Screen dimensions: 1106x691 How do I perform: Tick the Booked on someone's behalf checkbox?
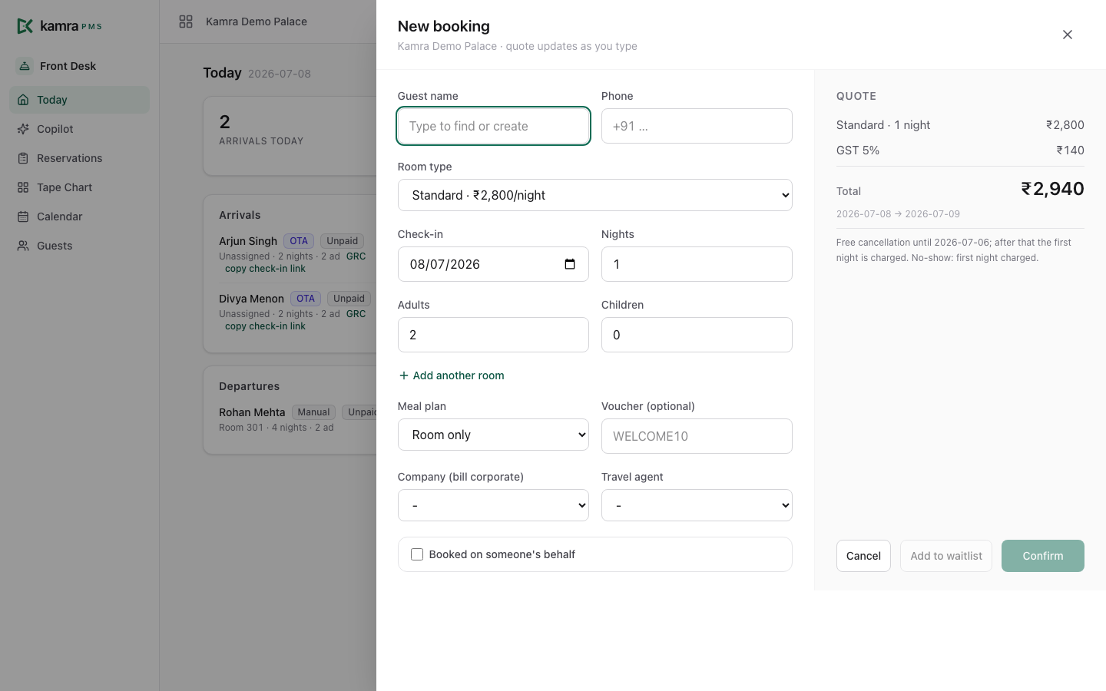pos(417,554)
